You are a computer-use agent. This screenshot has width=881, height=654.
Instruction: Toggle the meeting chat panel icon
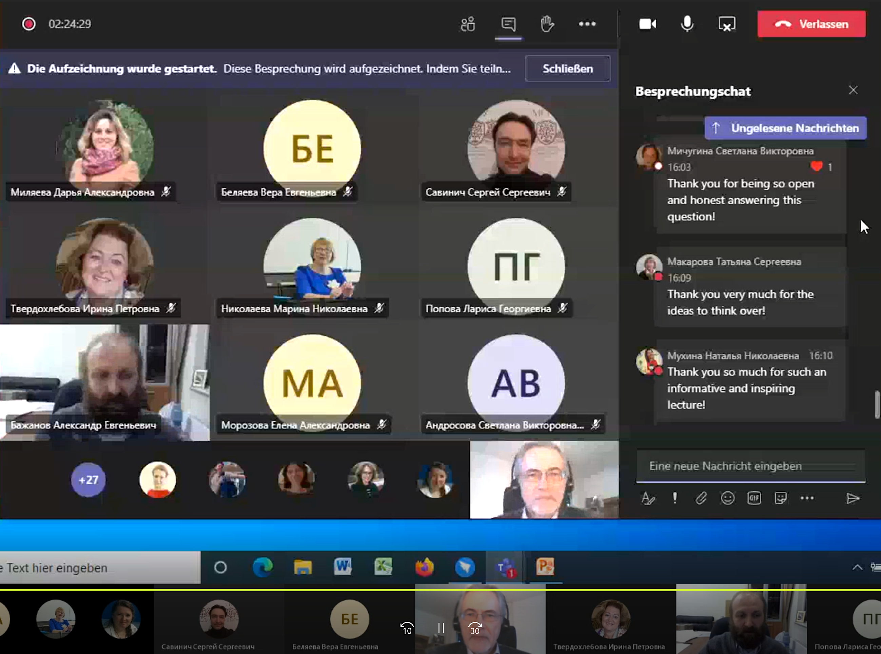tap(508, 24)
